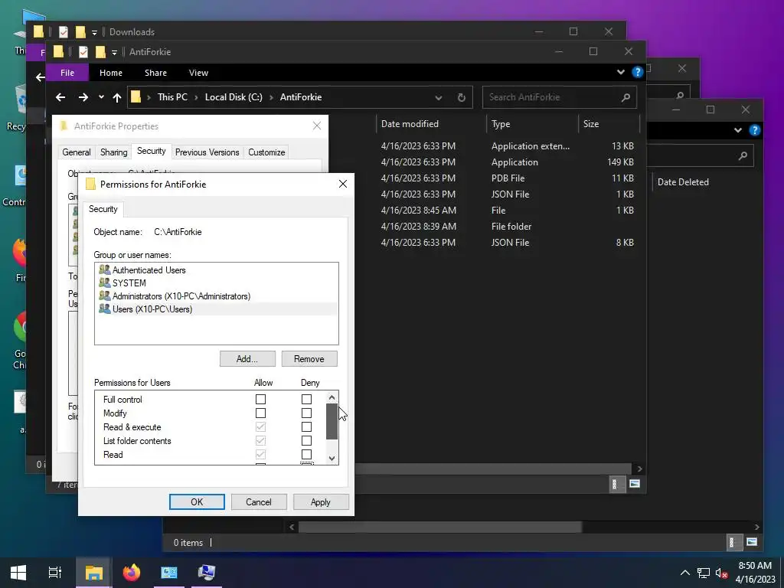Open Customize tab in Properties
The width and height of the screenshot is (784, 588).
(x=266, y=152)
